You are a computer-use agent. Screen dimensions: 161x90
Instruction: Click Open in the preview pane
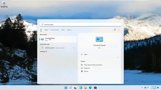86,54
